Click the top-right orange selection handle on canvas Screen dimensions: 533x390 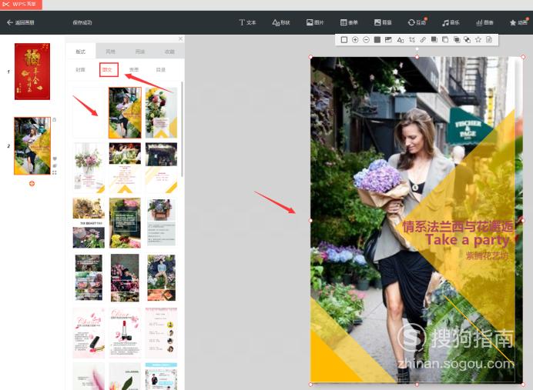coord(523,57)
